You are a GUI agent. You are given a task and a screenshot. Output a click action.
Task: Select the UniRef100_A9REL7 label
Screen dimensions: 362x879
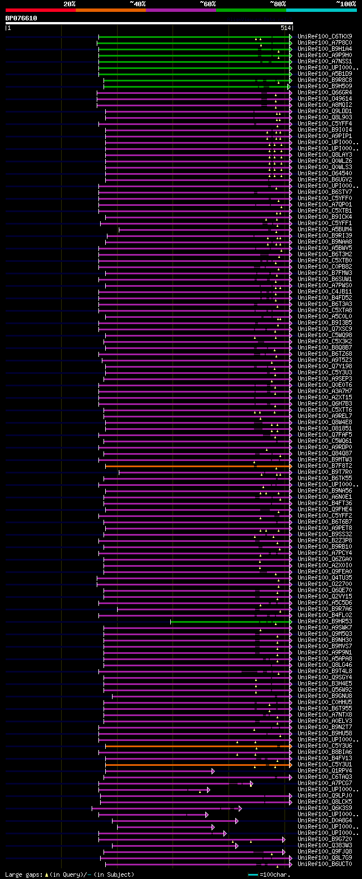325,416
